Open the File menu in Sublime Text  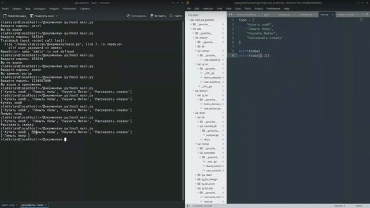pyautogui.click(x=189, y=9)
